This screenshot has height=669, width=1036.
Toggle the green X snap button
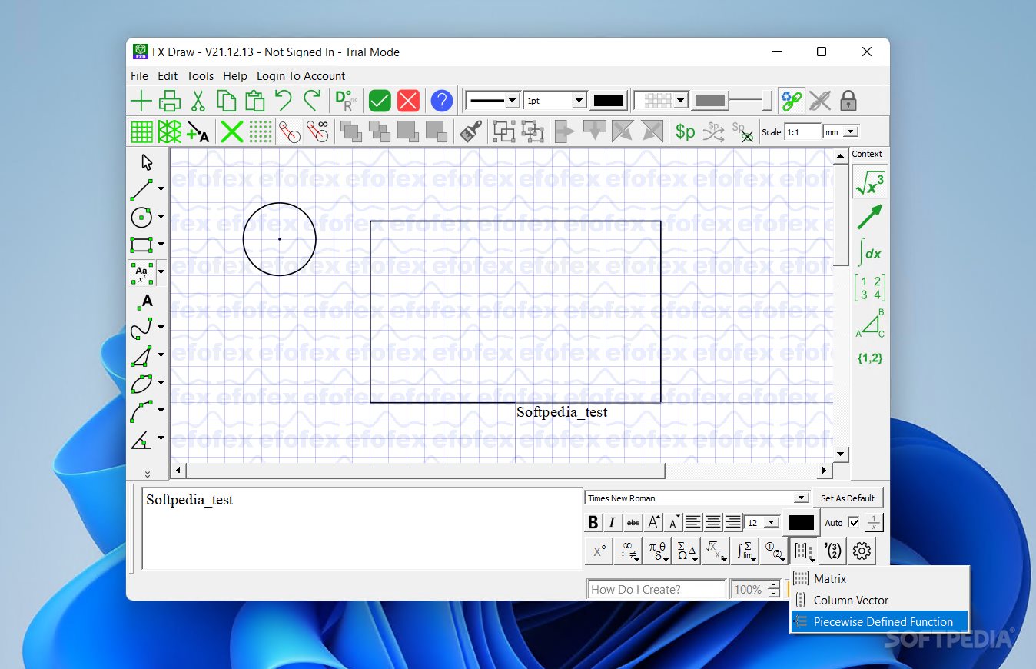tap(232, 131)
